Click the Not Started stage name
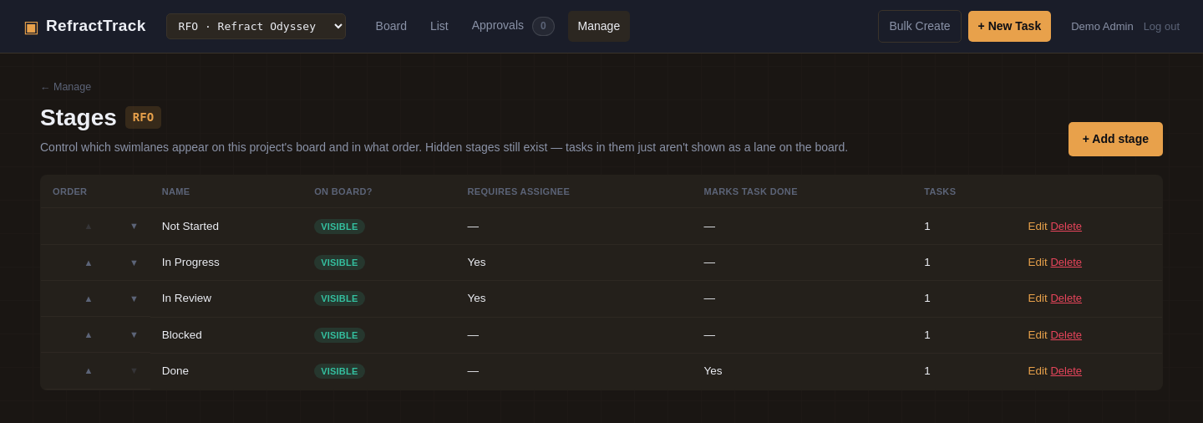The image size is (1203, 423). coord(190,226)
